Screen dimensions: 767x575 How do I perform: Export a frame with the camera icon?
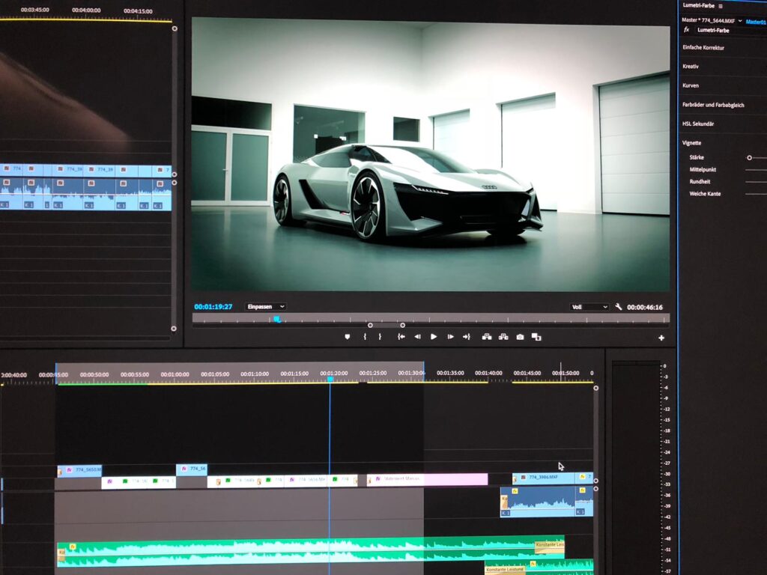(x=520, y=337)
